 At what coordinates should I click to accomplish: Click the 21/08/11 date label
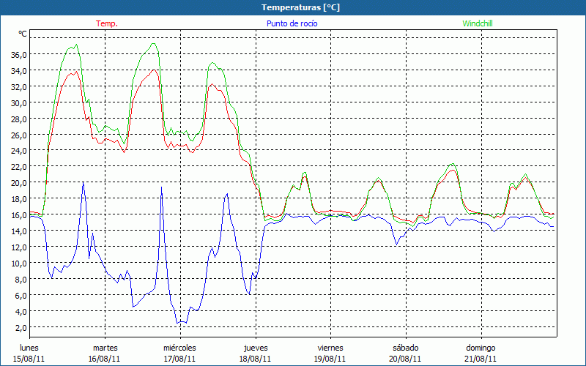tap(481, 359)
